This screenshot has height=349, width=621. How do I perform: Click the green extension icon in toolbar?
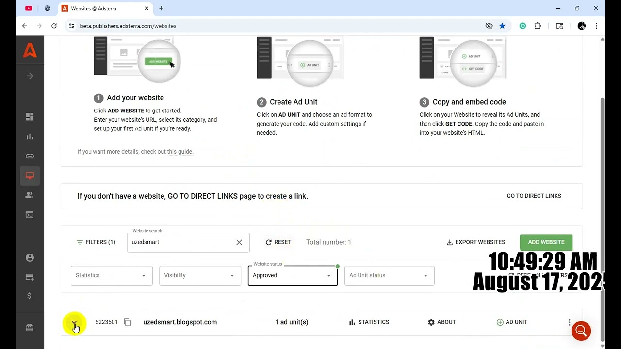pos(523,26)
